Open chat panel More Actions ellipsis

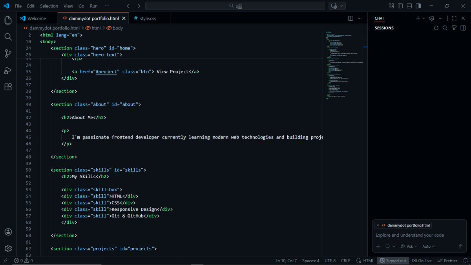441,18
